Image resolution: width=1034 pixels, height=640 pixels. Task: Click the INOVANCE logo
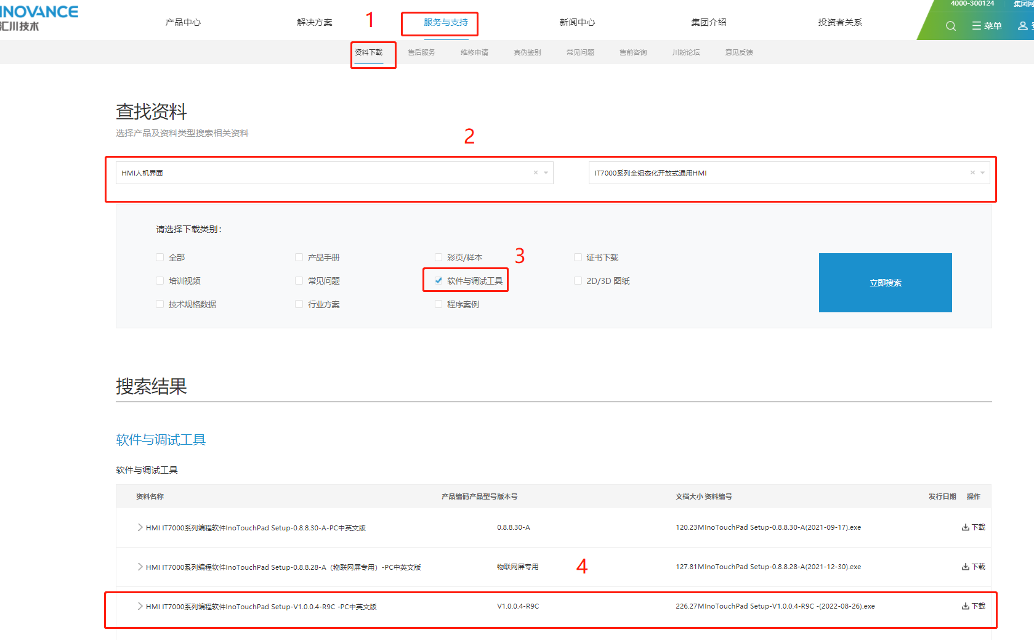tap(39, 18)
